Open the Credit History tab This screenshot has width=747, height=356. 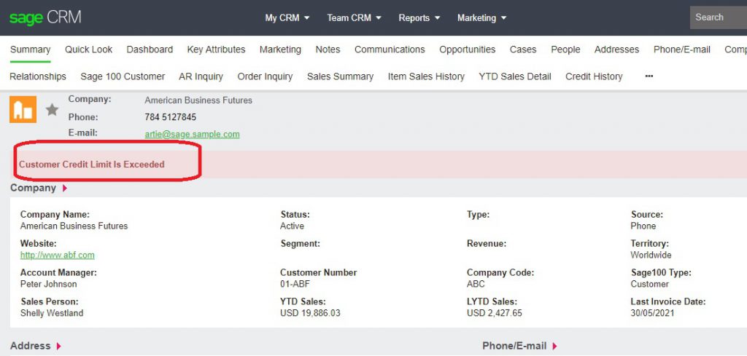[594, 76]
